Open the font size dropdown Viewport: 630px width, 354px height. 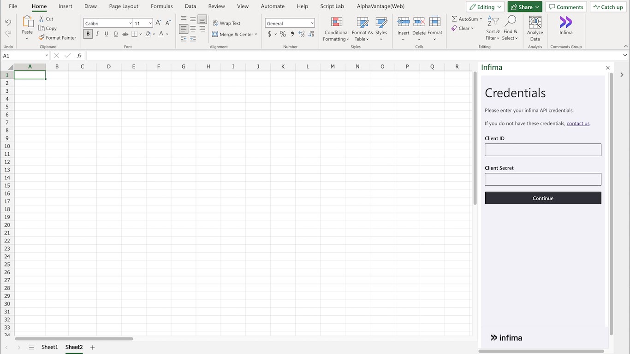point(150,23)
